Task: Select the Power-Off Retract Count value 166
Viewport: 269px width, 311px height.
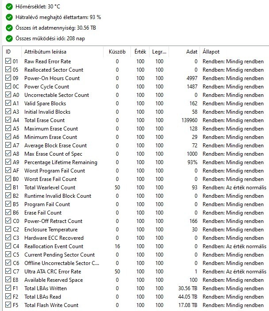Action: (x=193, y=221)
